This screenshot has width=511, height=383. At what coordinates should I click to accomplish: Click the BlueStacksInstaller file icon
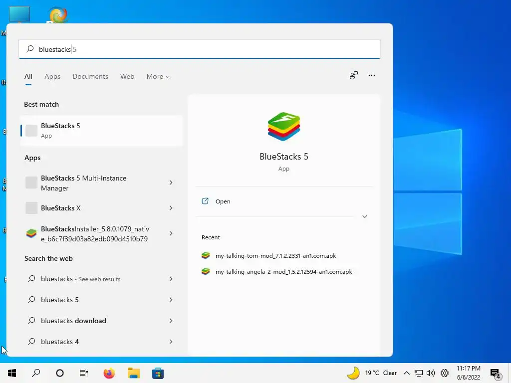click(x=31, y=233)
